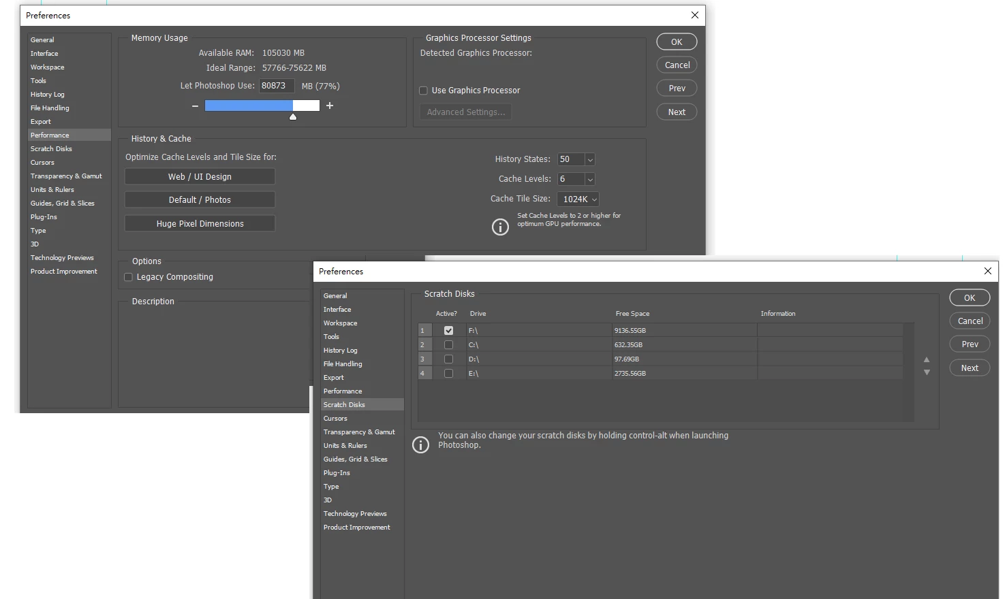Click the "9136.55GB" free space value
The width and height of the screenshot is (1007, 599).
pos(630,331)
